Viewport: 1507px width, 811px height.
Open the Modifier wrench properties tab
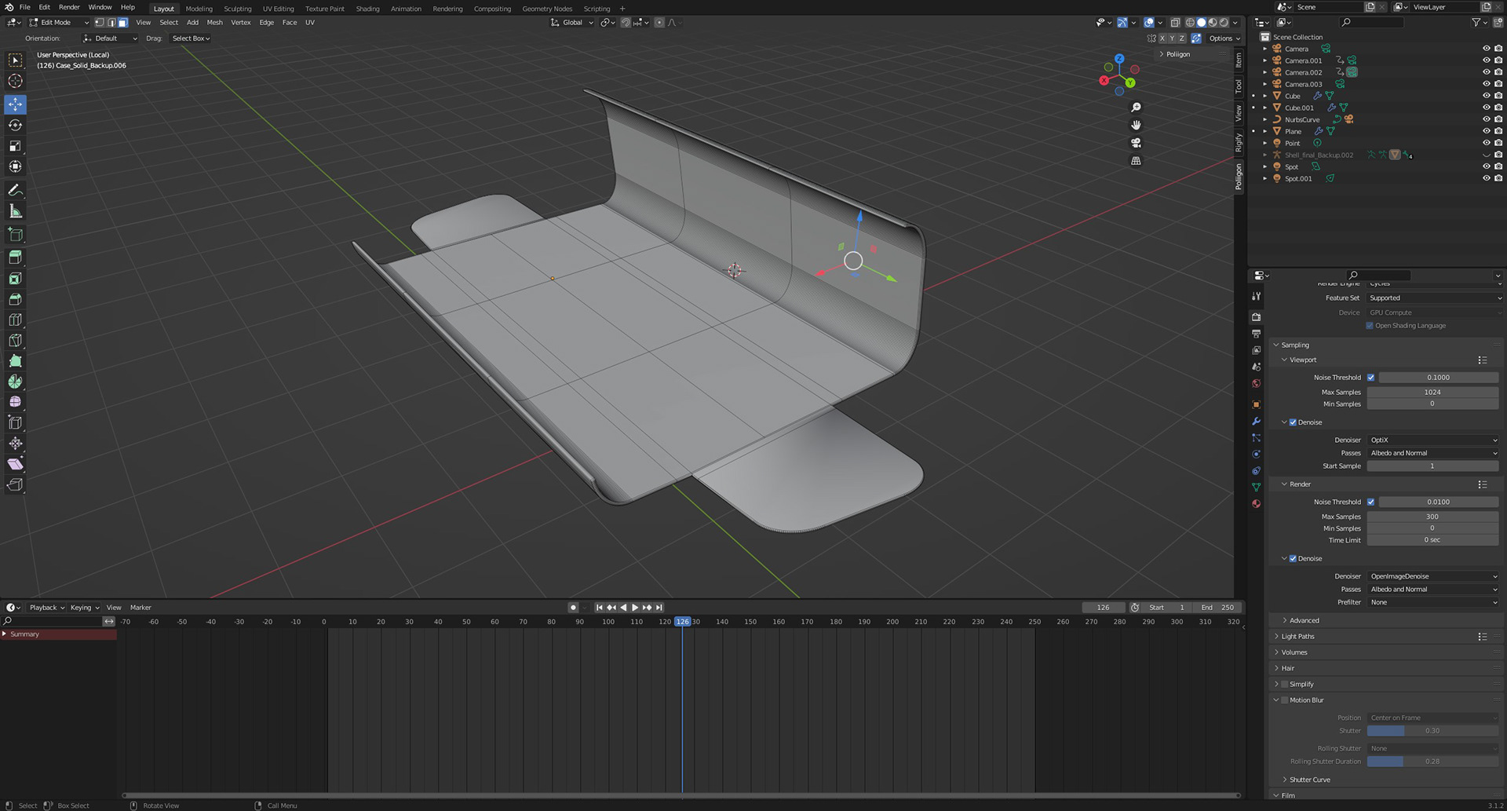[1256, 422]
